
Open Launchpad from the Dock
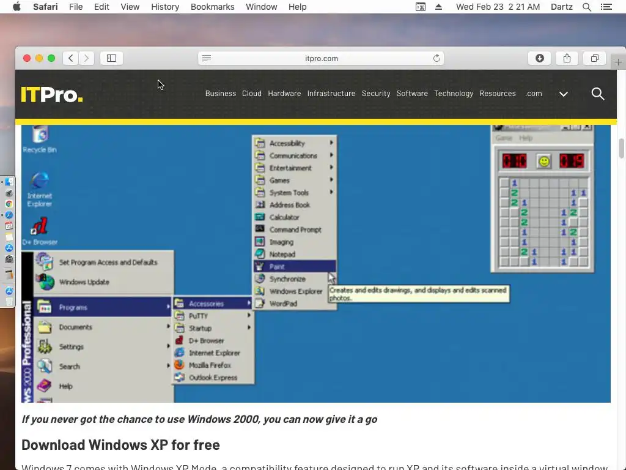coord(9,193)
